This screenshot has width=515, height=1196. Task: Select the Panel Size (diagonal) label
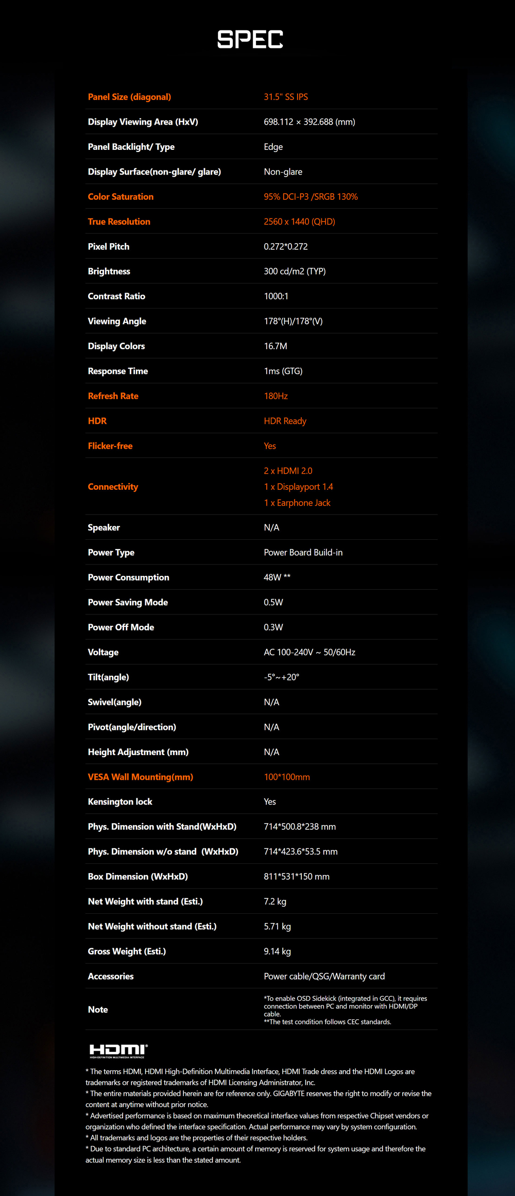tap(129, 97)
